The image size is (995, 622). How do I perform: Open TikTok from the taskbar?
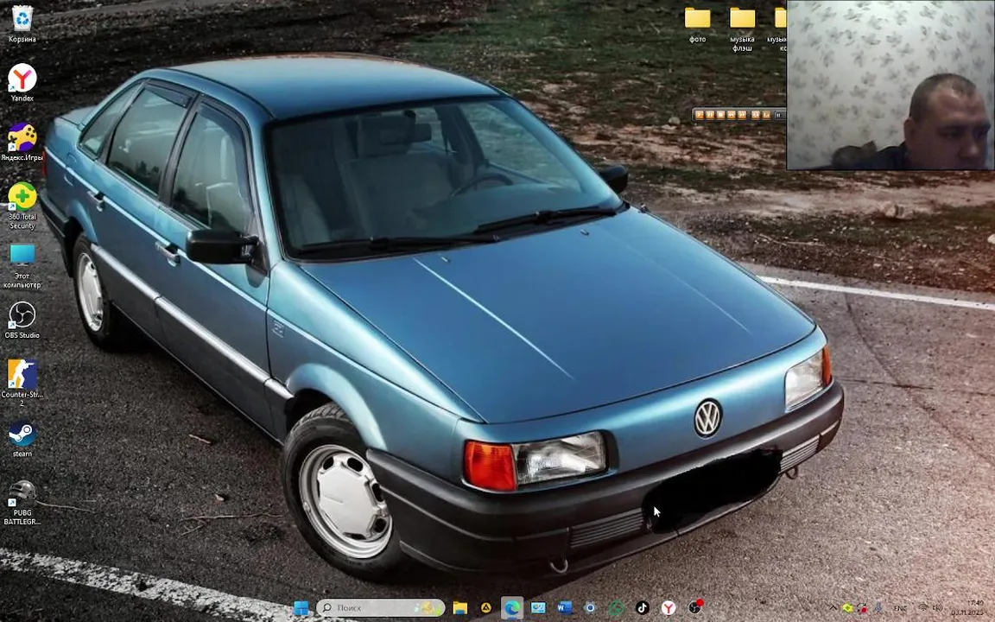(x=643, y=607)
